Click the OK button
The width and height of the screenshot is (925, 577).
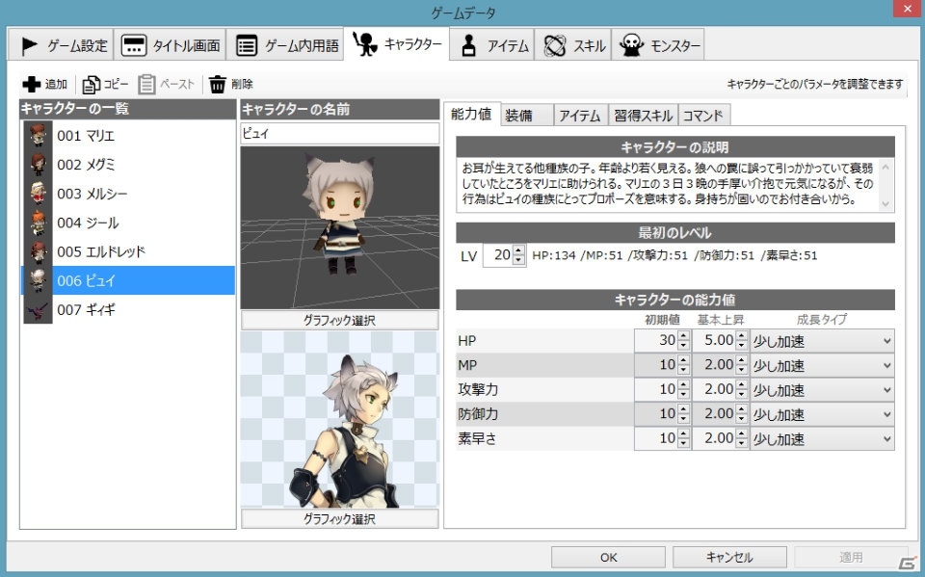click(608, 557)
